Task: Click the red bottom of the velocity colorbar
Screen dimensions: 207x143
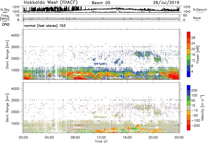Action: pos(189,128)
